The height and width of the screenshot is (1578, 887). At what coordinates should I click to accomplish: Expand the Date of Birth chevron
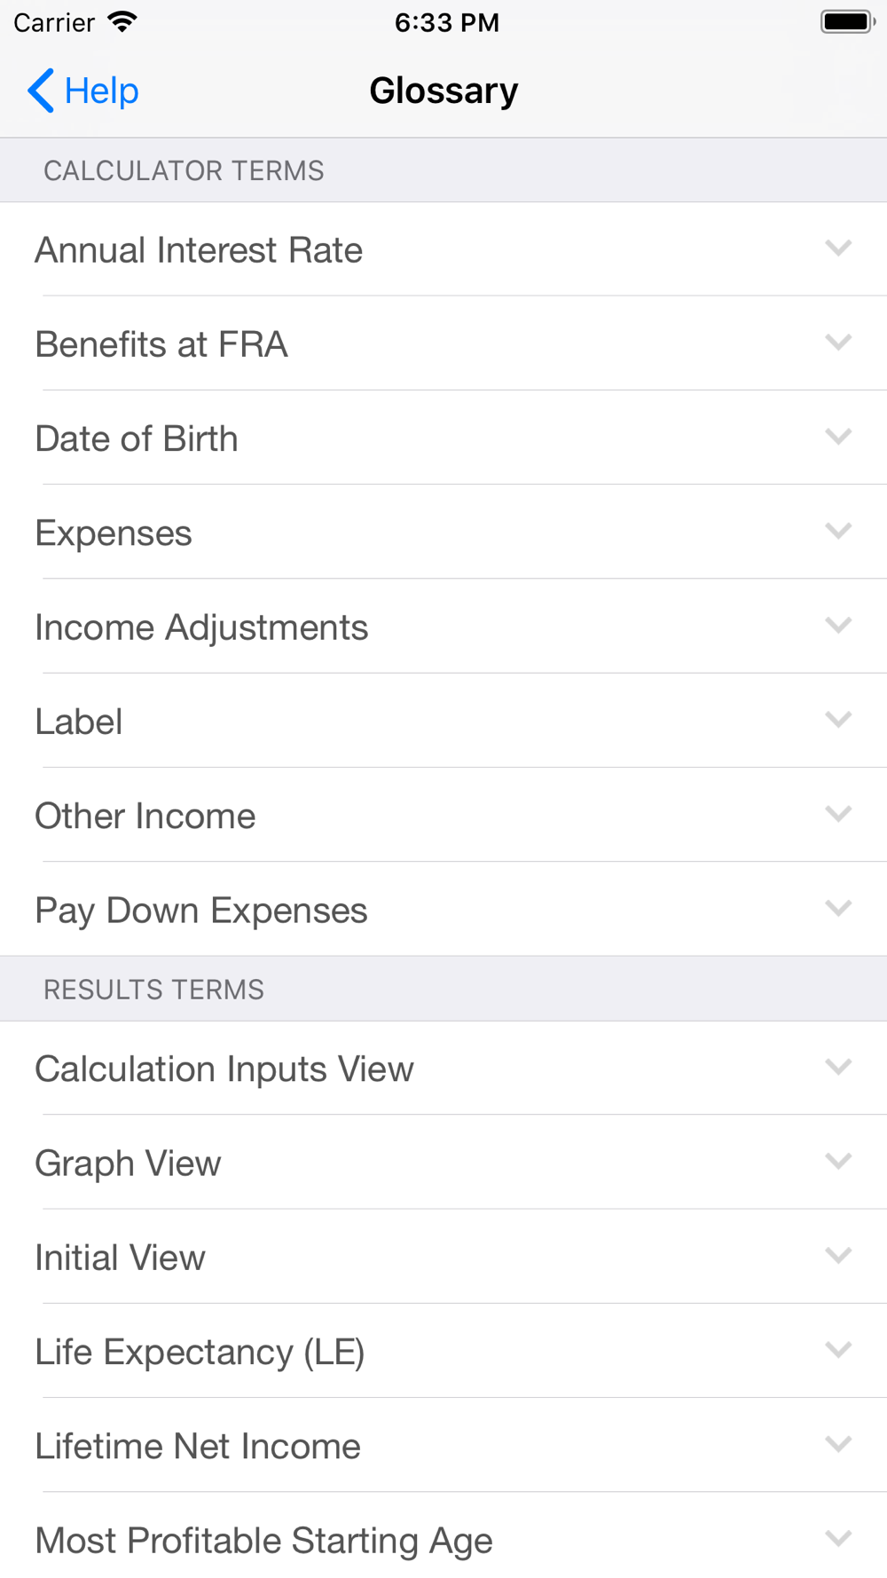click(x=838, y=437)
